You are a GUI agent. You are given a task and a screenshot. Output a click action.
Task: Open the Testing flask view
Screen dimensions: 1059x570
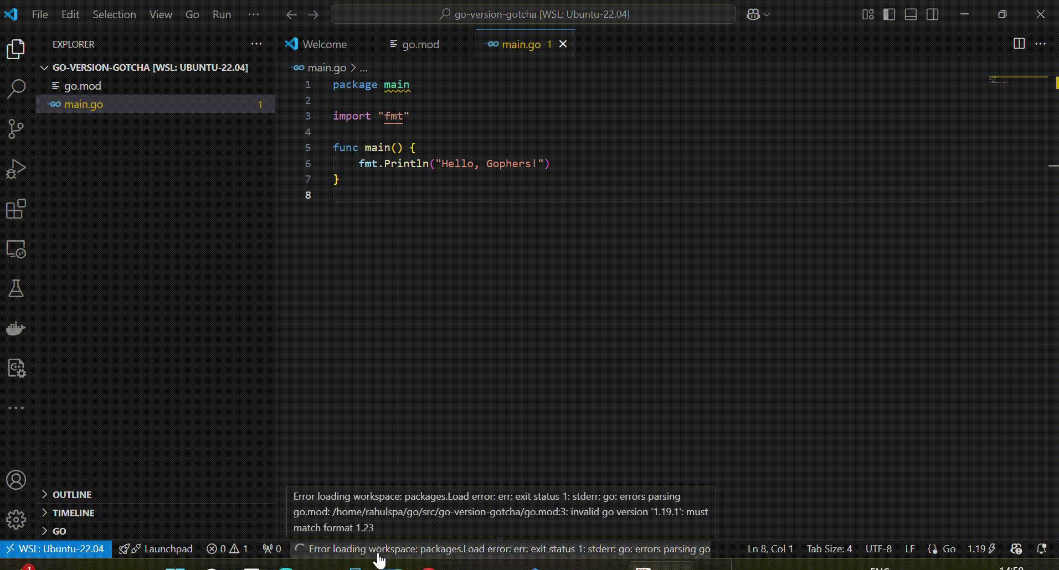pos(16,288)
